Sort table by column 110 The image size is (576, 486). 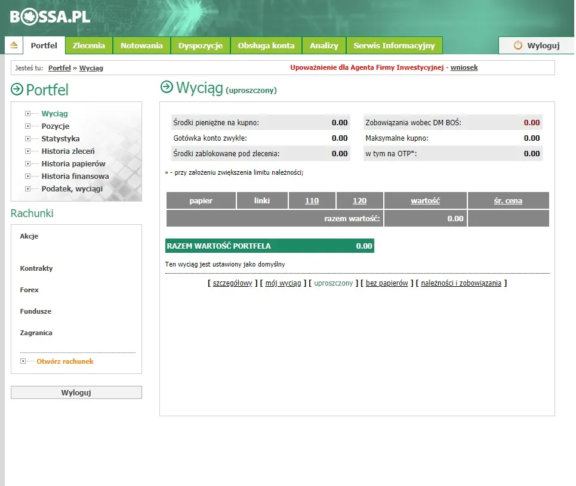[x=312, y=201]
